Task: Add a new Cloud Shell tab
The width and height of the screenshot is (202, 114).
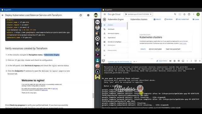Action: click(x=134, y=61)
